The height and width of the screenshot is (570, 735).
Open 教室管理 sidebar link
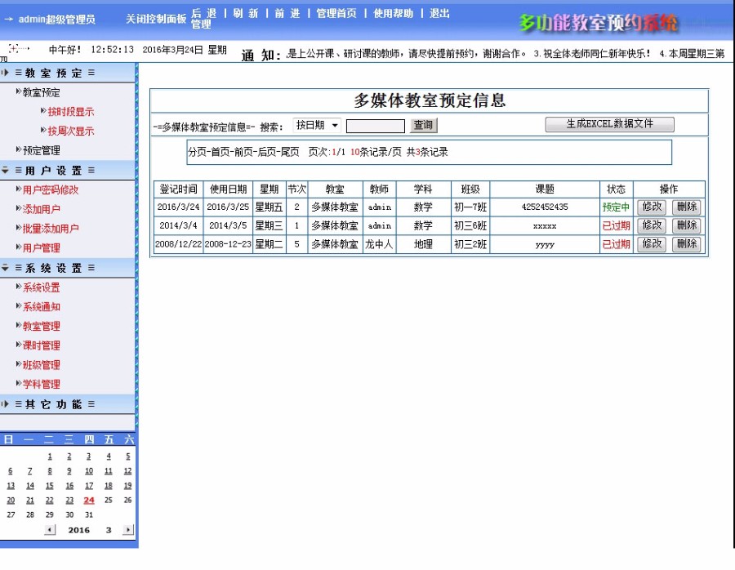coord(42,327)
